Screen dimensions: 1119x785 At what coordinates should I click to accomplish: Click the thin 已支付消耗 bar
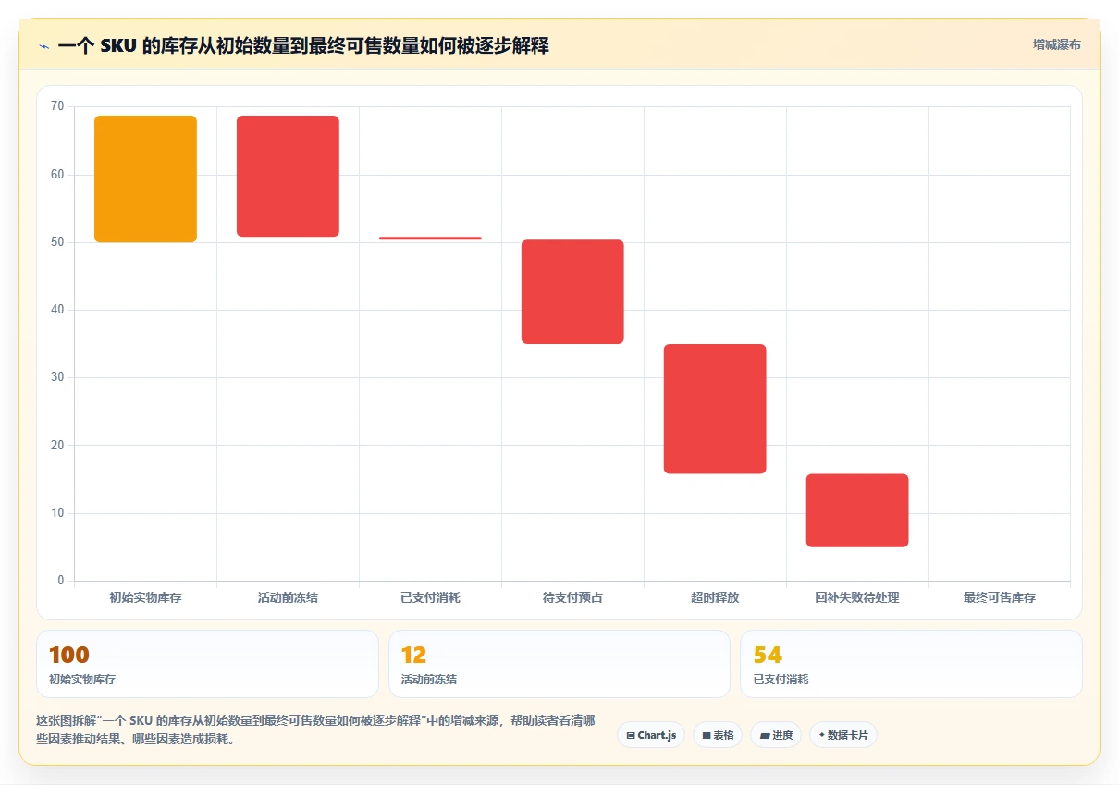click(430, 239)
